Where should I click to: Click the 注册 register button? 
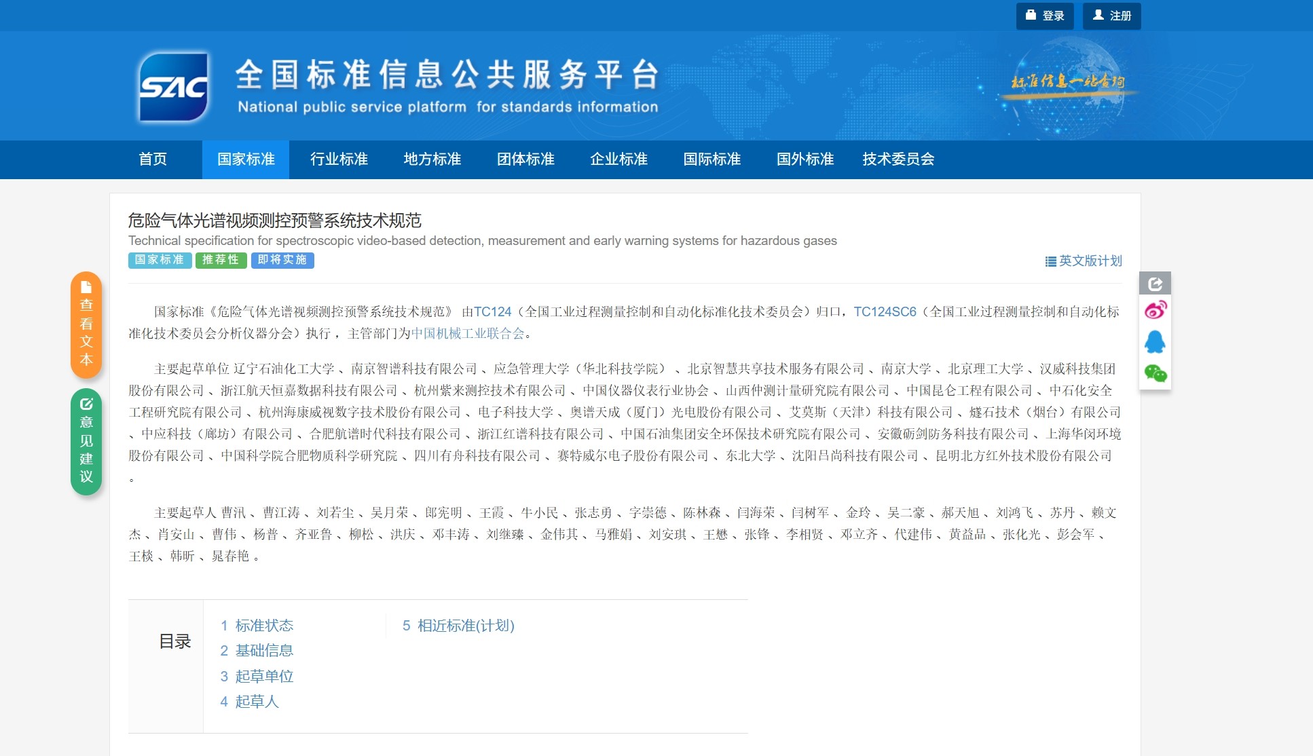[x=1111, y=16]
